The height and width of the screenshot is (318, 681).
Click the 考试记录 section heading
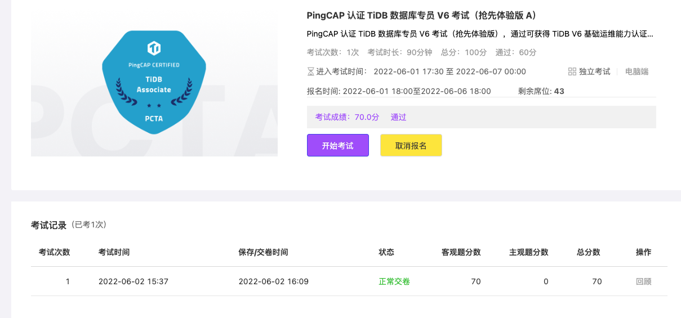pos(48,225)
